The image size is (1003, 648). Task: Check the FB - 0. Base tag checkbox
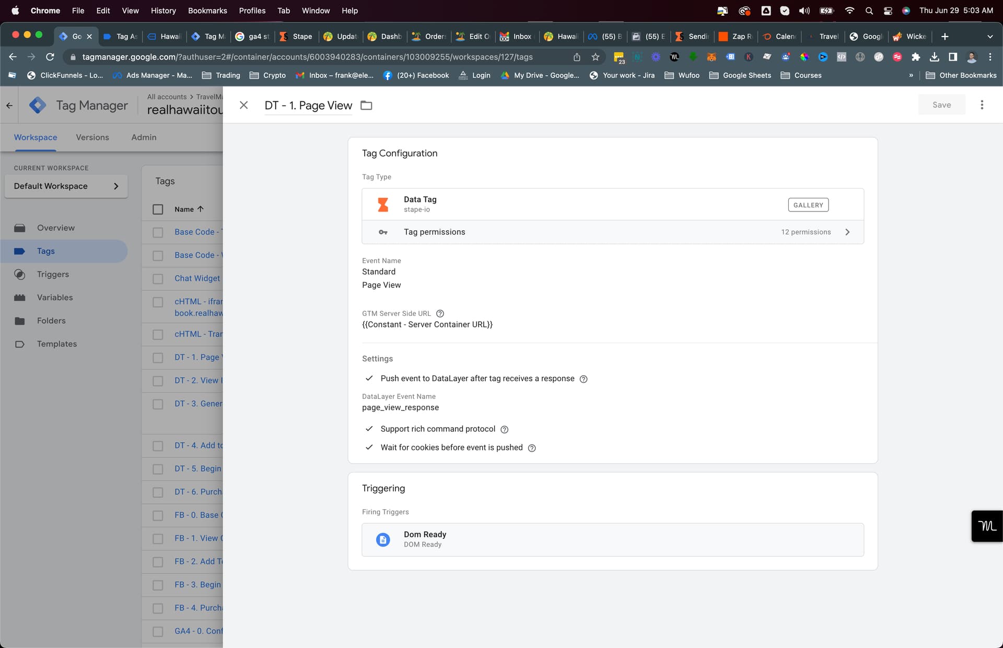click(x=158, y=515)
